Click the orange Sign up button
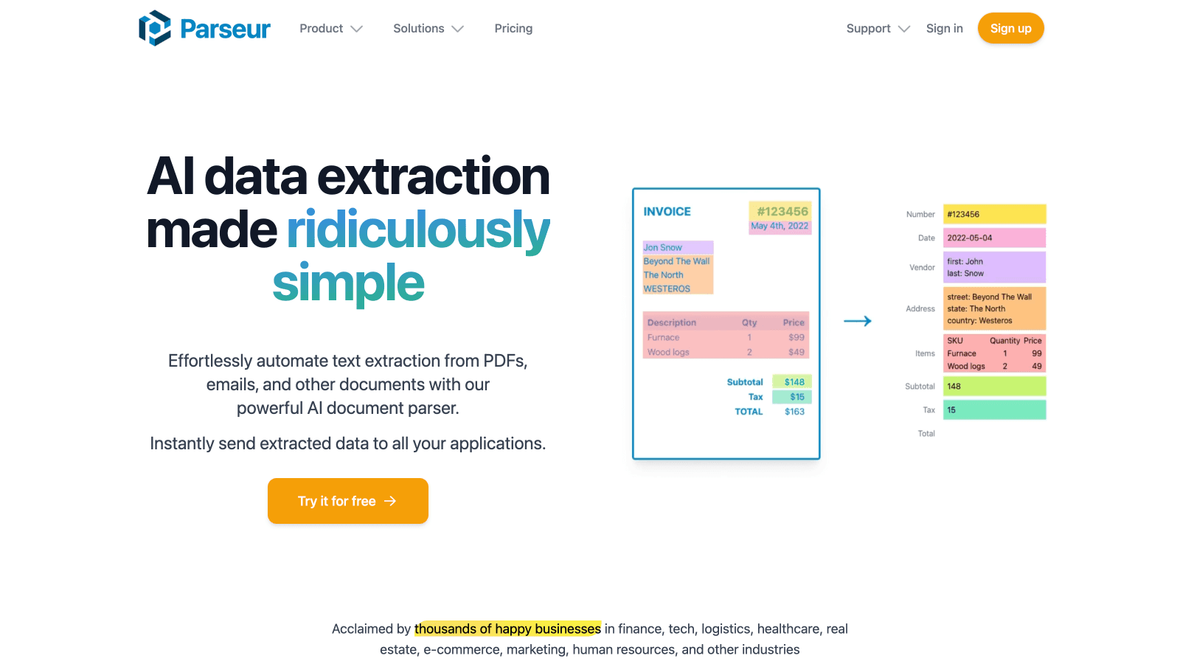The height and width of the screenshot is (664, 1180). (1011, 28)
